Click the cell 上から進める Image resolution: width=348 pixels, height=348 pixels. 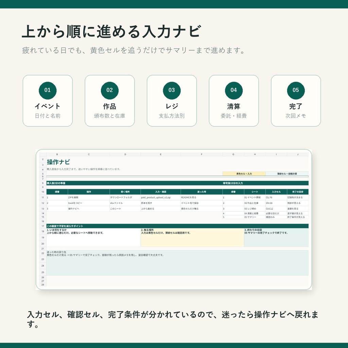click(161, 209)
